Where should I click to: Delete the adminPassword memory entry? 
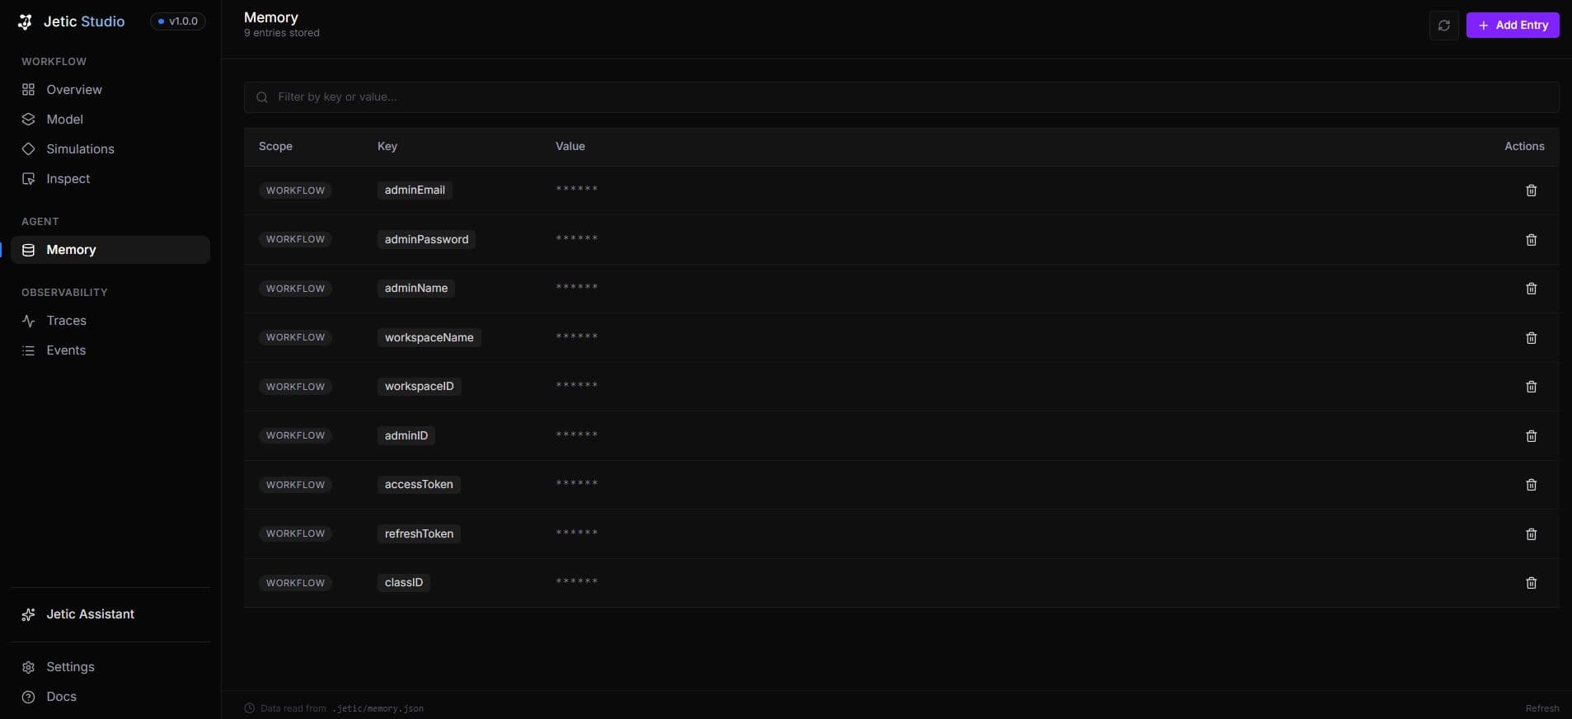[x=1531, y=240]
